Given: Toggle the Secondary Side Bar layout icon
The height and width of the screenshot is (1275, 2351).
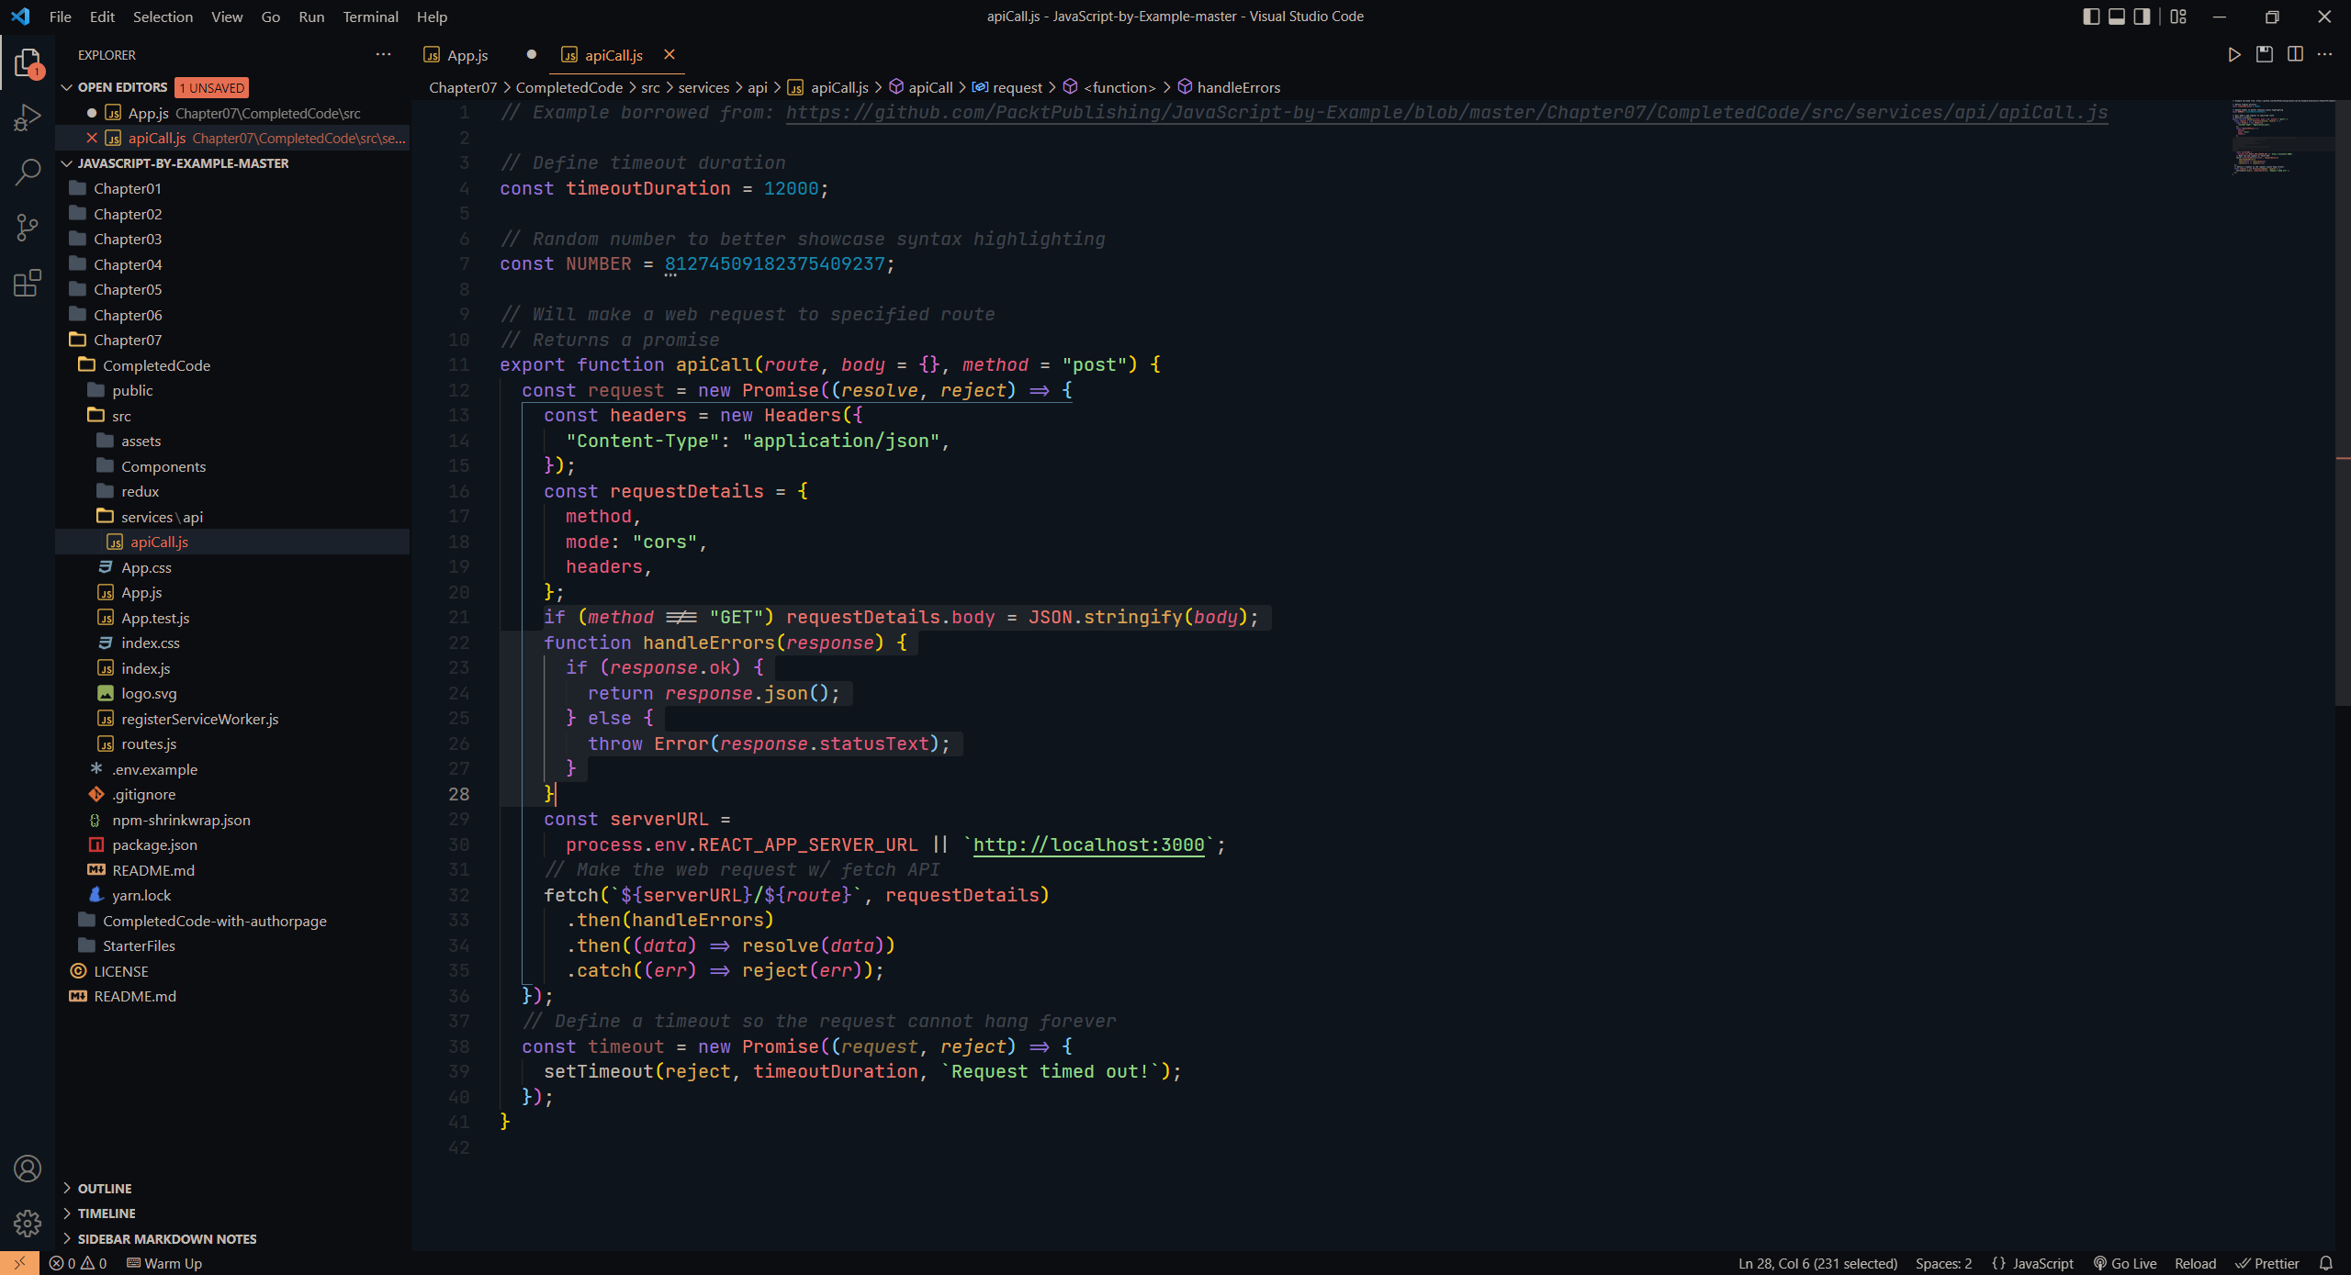Looking at the screenshot, I should pos(2143,17).
